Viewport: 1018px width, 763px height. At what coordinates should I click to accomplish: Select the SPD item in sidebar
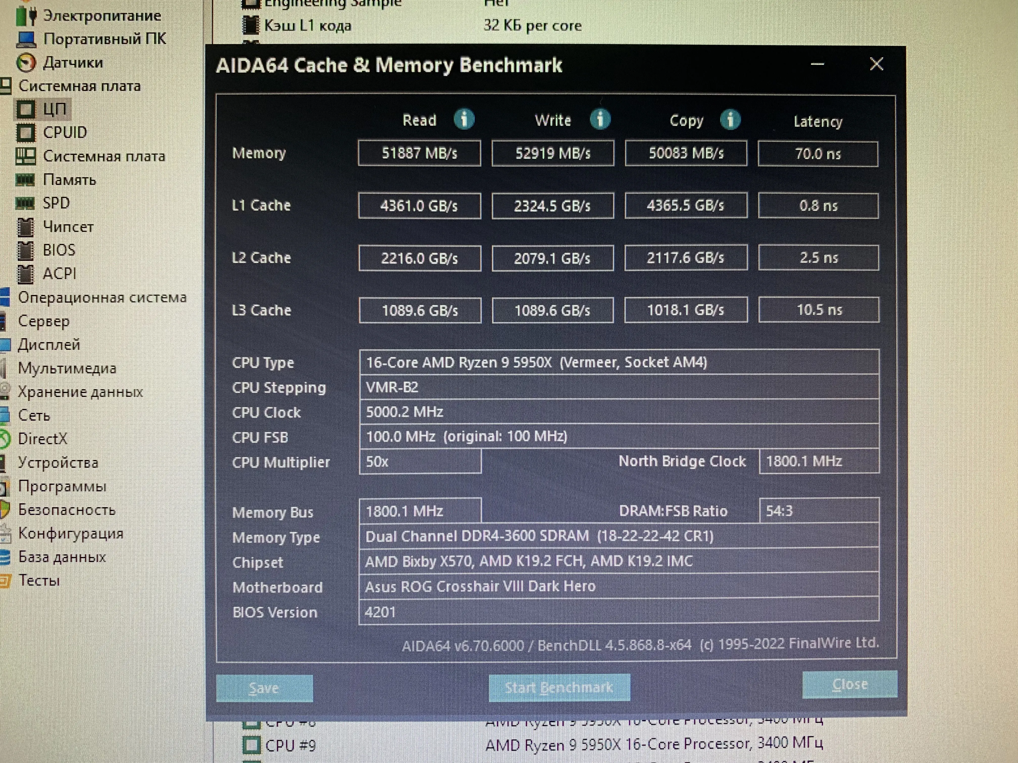56,203
